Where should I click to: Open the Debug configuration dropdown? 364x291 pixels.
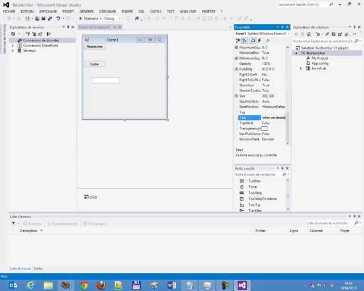(x=120, y=18)
